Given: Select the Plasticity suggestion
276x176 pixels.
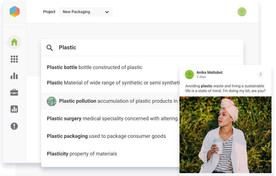Looking at the screenshot, I should click(x=82, y=154).
